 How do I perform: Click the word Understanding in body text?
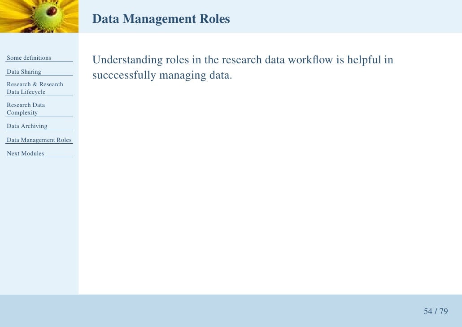127,60
